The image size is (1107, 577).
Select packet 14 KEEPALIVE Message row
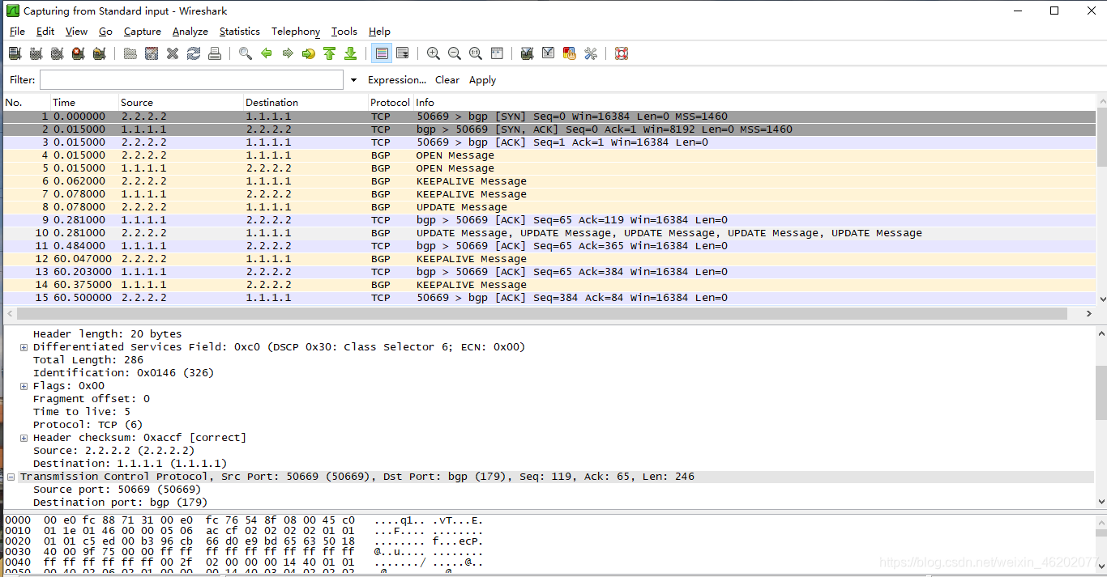[x=549, y=285]
